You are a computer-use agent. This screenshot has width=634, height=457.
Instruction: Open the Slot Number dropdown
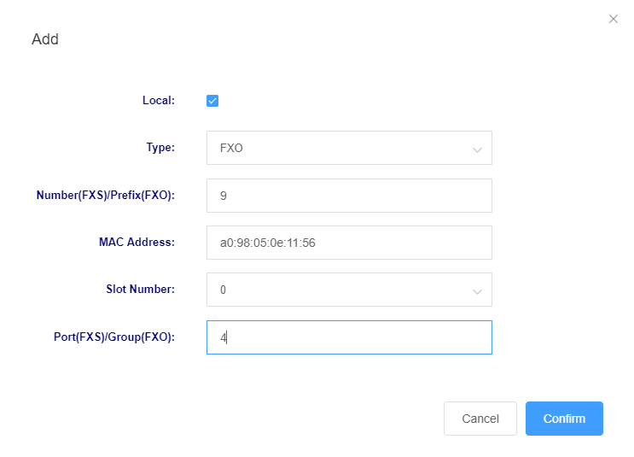349,290
